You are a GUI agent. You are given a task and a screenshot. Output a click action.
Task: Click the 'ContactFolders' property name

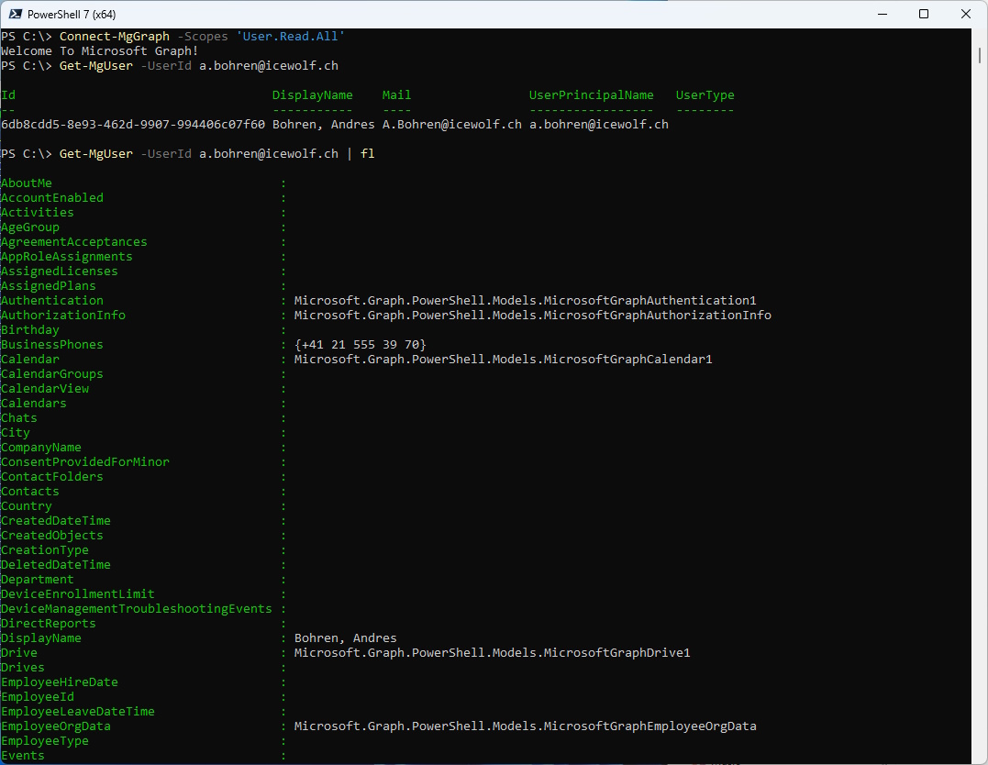click(52, 477)
